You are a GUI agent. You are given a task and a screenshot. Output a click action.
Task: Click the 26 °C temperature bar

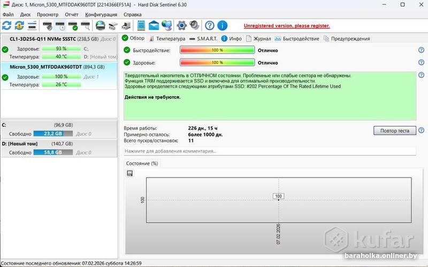coord(61,85)
